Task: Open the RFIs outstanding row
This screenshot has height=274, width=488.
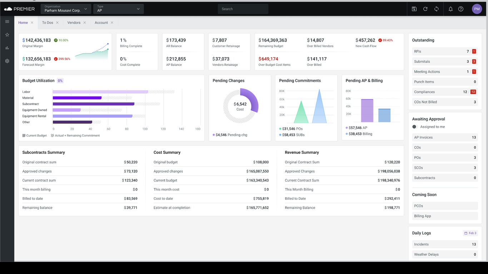Action: point(445,51)
